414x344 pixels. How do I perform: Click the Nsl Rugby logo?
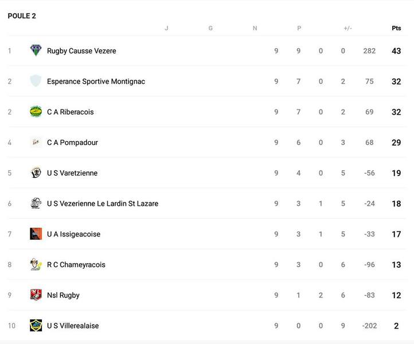(x=36, y=295)
